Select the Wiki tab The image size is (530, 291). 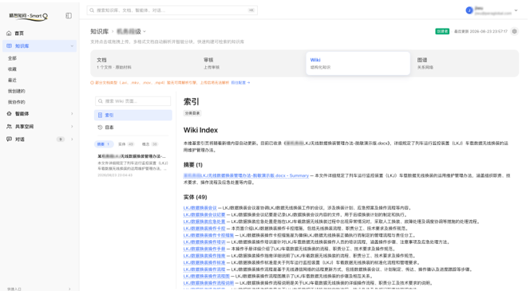[x=358, y=63]
